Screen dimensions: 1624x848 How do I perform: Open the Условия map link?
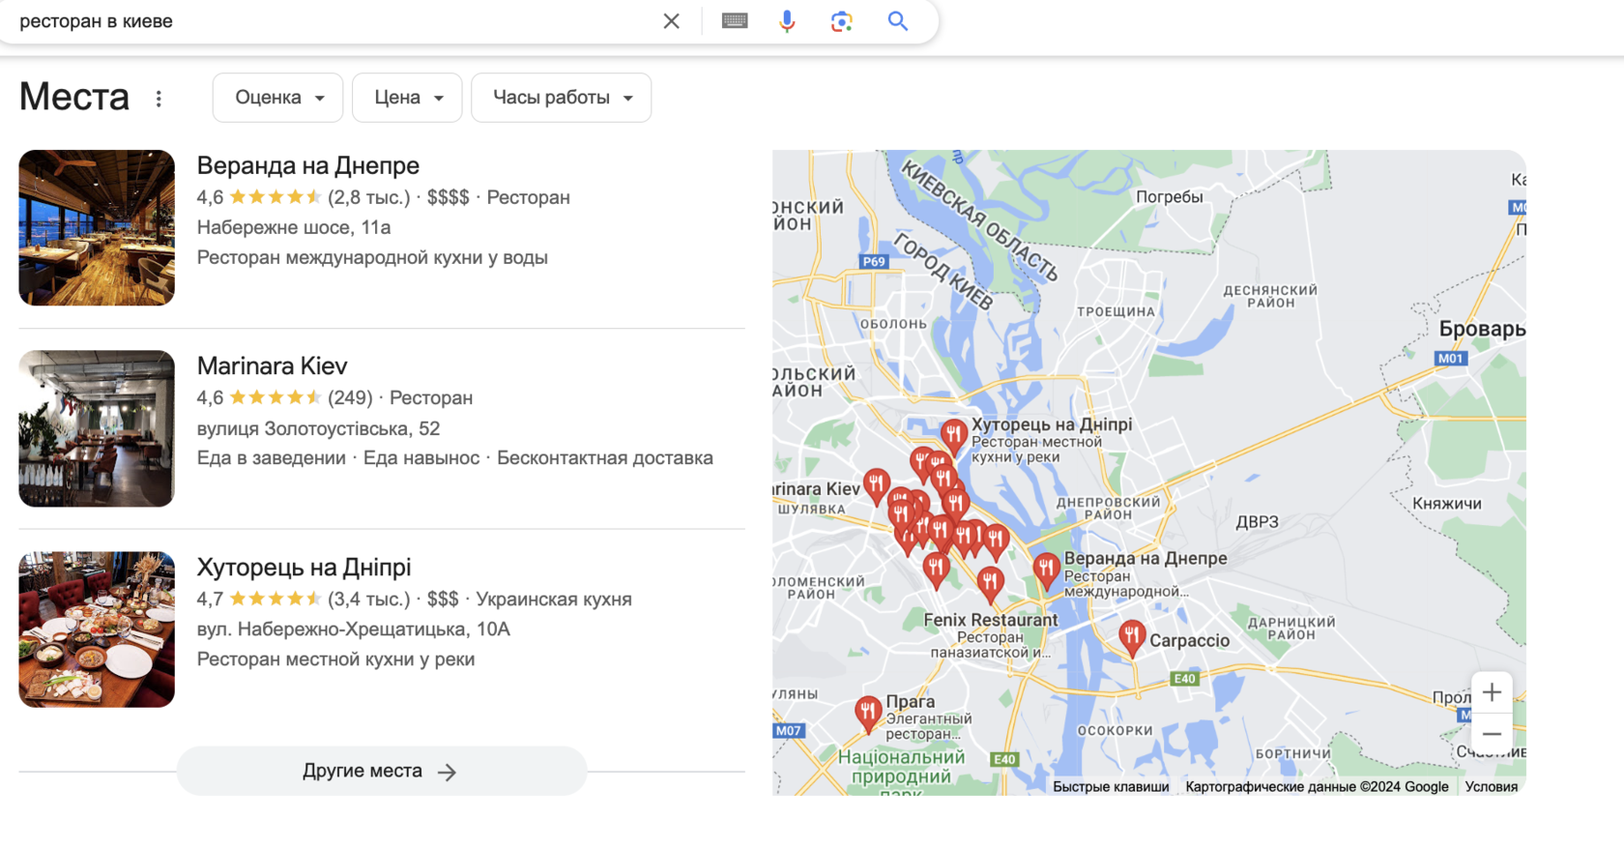1491,786
